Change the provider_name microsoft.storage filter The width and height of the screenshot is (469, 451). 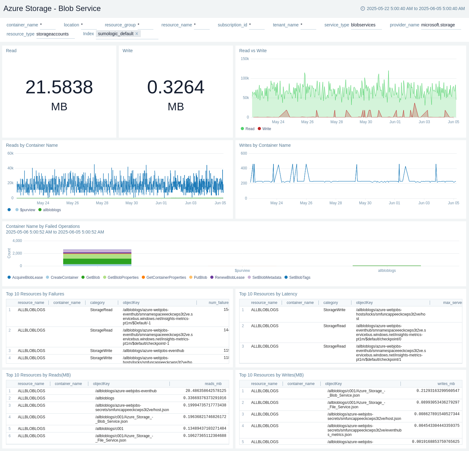tap(441, 25)
